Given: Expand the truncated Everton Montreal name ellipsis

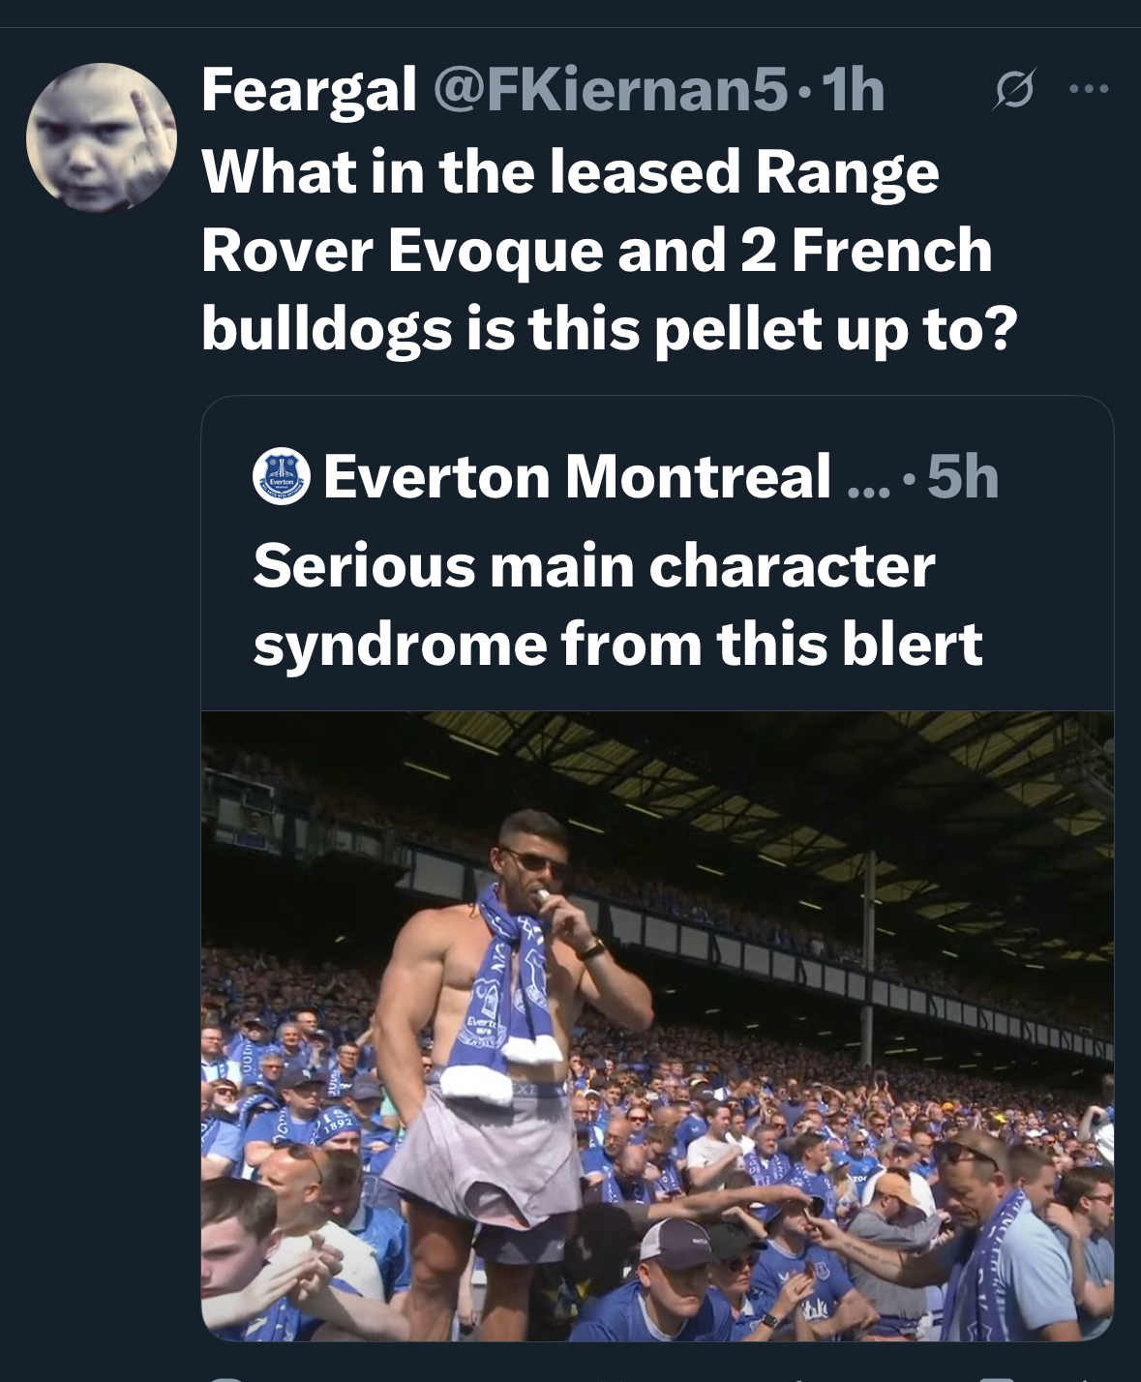Looking at the screenshot, I should pyautogui.click(x=868, y=481).
